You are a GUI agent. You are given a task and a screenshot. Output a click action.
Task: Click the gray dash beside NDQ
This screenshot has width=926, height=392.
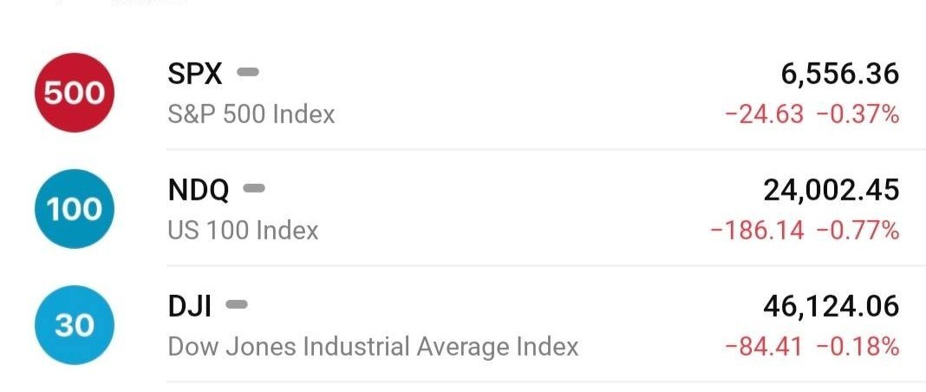tap(254, 188)
